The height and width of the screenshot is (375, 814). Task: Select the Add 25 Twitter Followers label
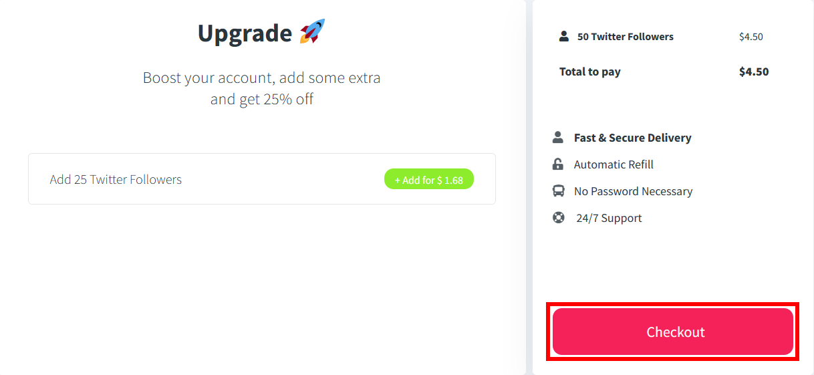point(116,179)
